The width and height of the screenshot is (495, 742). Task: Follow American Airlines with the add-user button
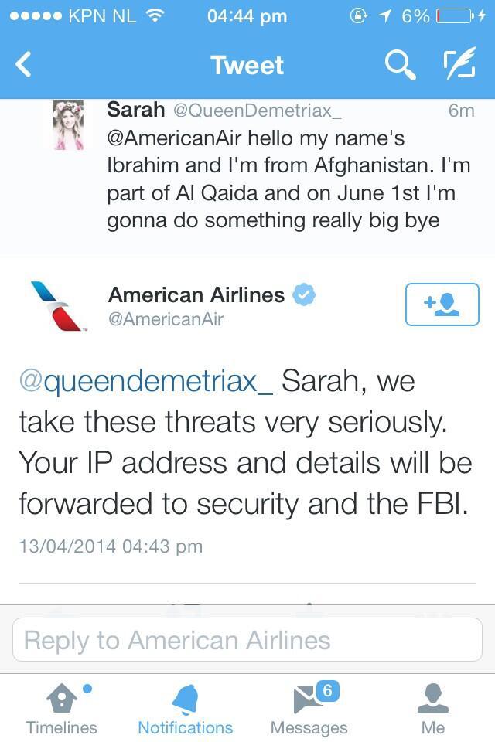[442, 305]
